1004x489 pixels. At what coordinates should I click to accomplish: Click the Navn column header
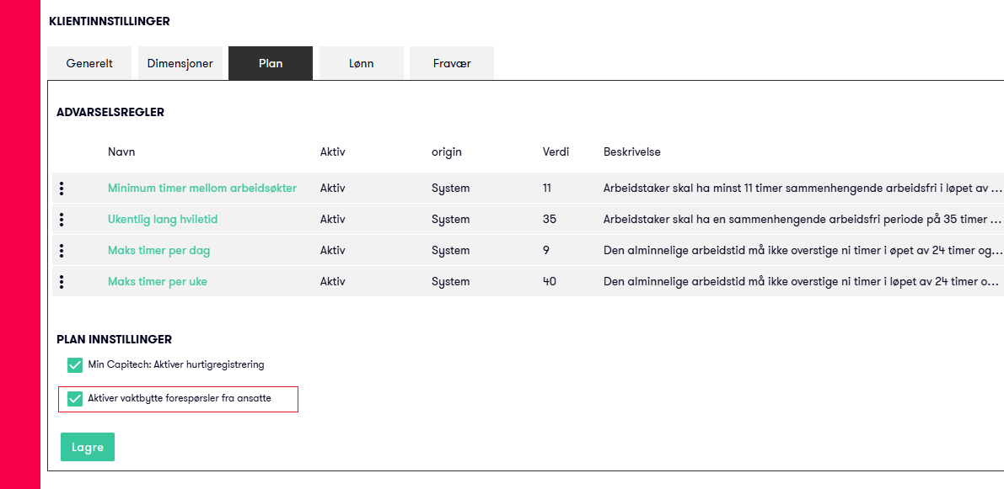[121, 152]
